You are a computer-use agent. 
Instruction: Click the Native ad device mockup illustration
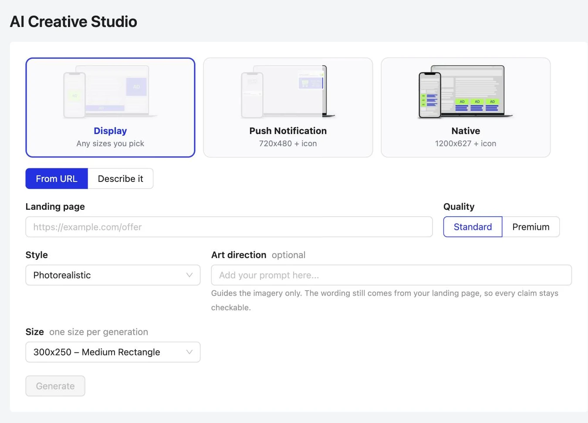(466, 92)
